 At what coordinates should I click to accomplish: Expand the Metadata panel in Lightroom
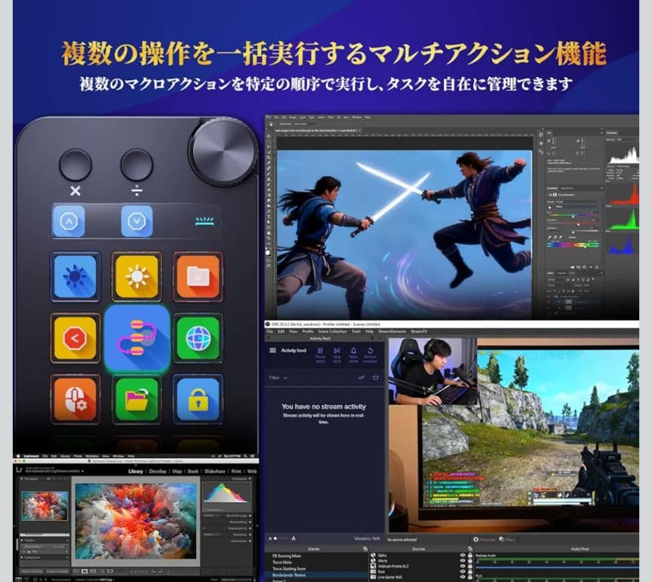pos(250,535)
